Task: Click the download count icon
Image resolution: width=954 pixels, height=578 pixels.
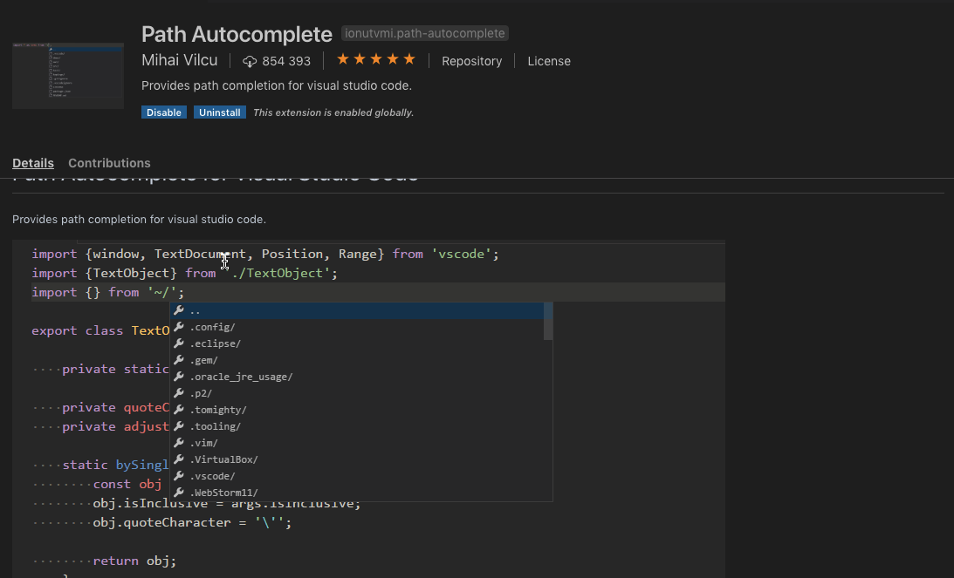Action: pyautogui.click(x=250, y=61)
